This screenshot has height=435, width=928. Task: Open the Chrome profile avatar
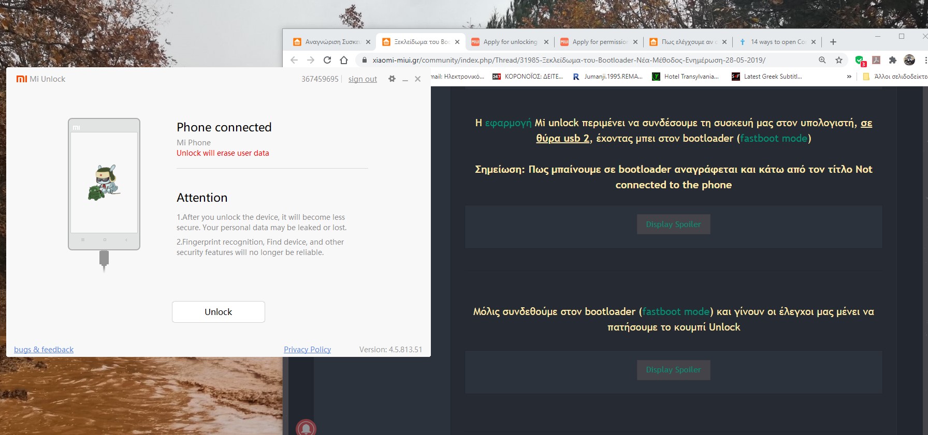pos(909,60)
